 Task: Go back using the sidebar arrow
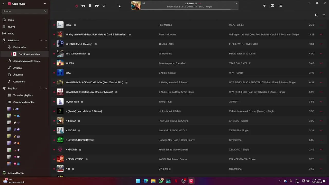tap(4, 4)
